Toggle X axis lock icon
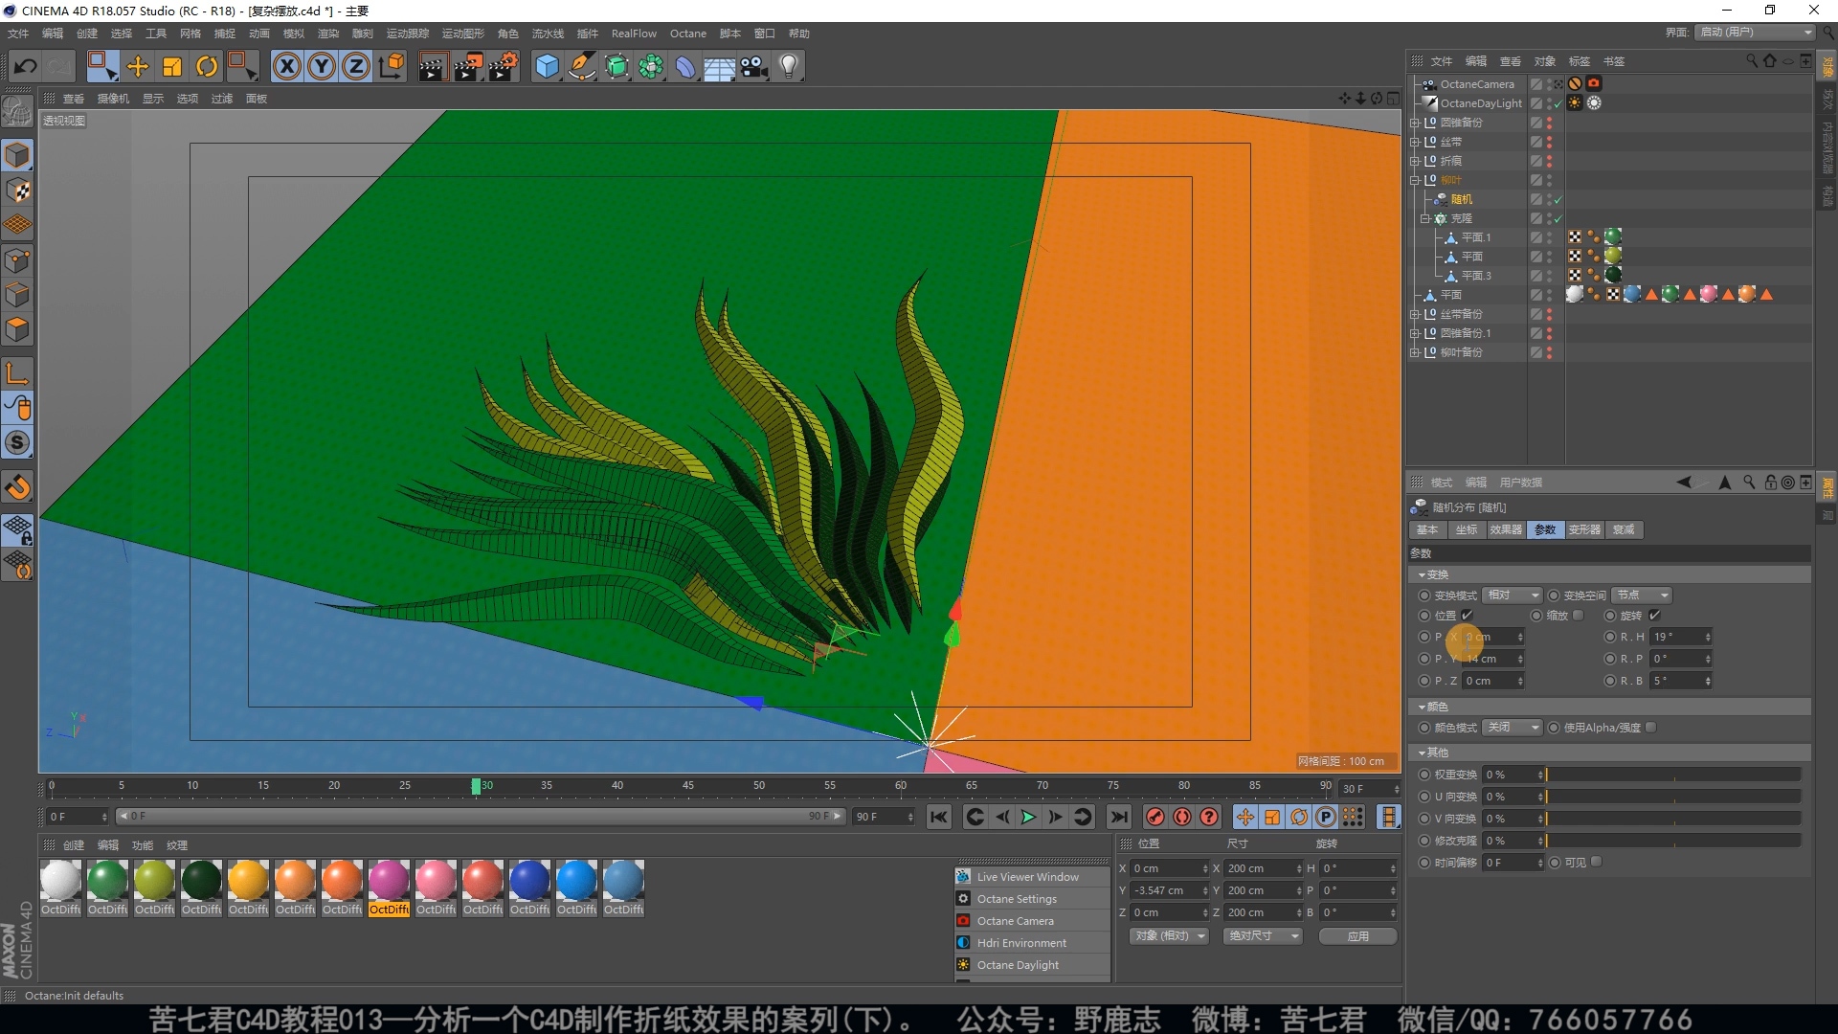Image resolution: width=1838 pixels, height=1034 pixels. pyautogui.click(x=287, y=66)
